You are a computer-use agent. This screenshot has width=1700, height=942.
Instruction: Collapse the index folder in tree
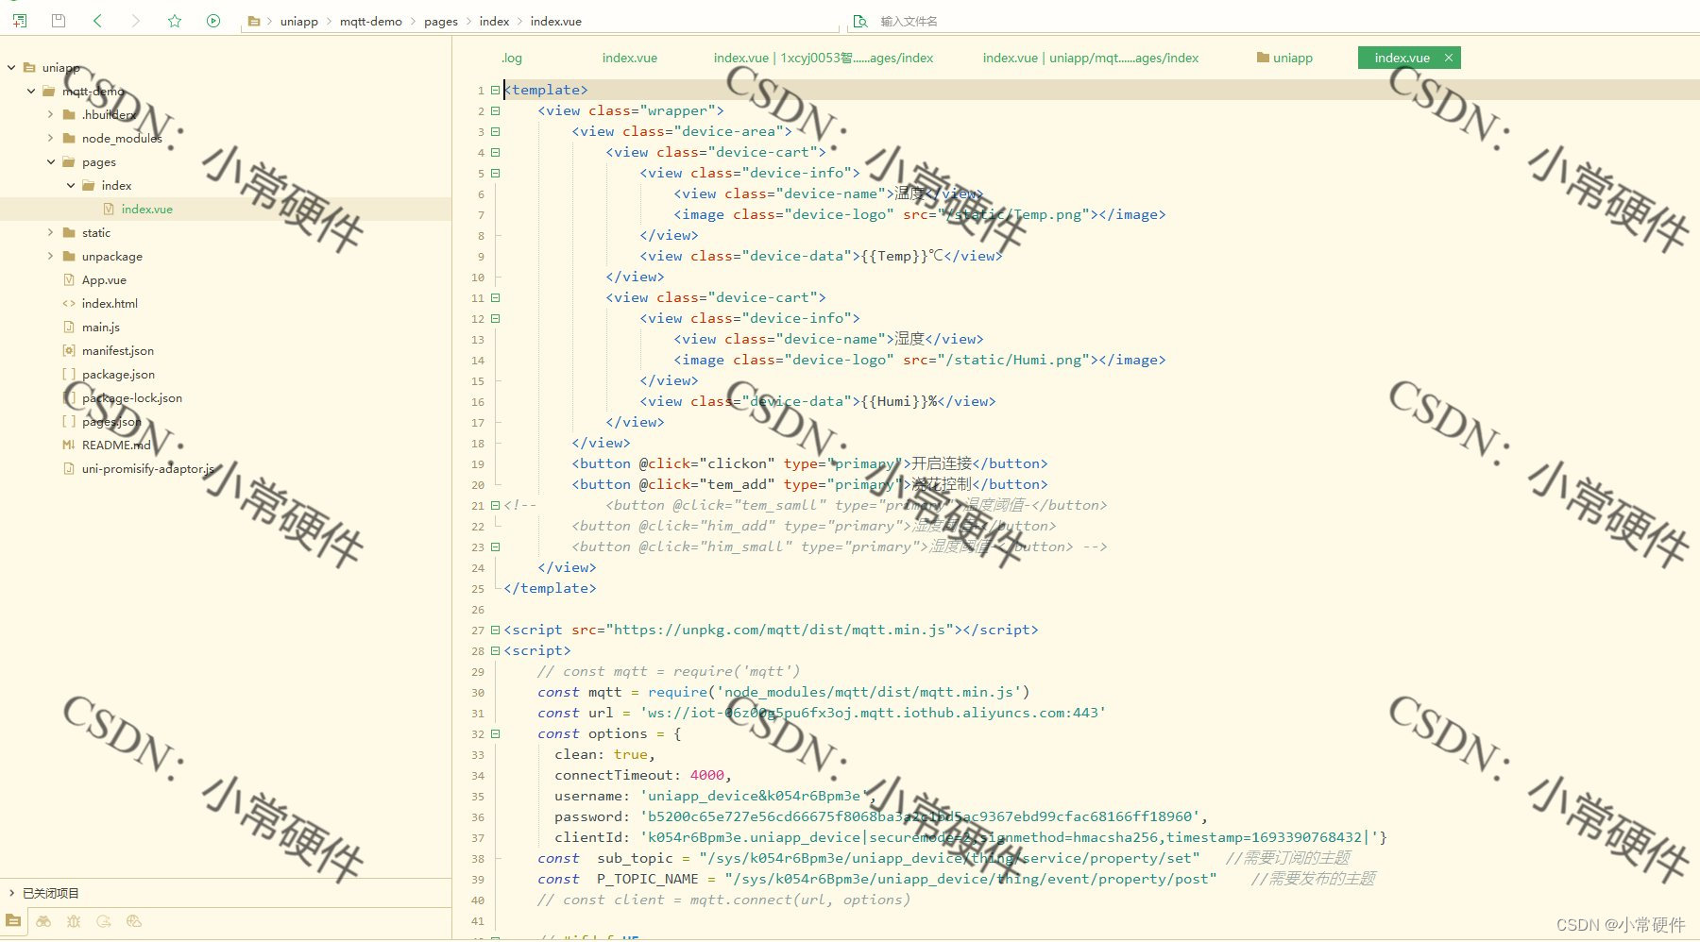point(71,185)
